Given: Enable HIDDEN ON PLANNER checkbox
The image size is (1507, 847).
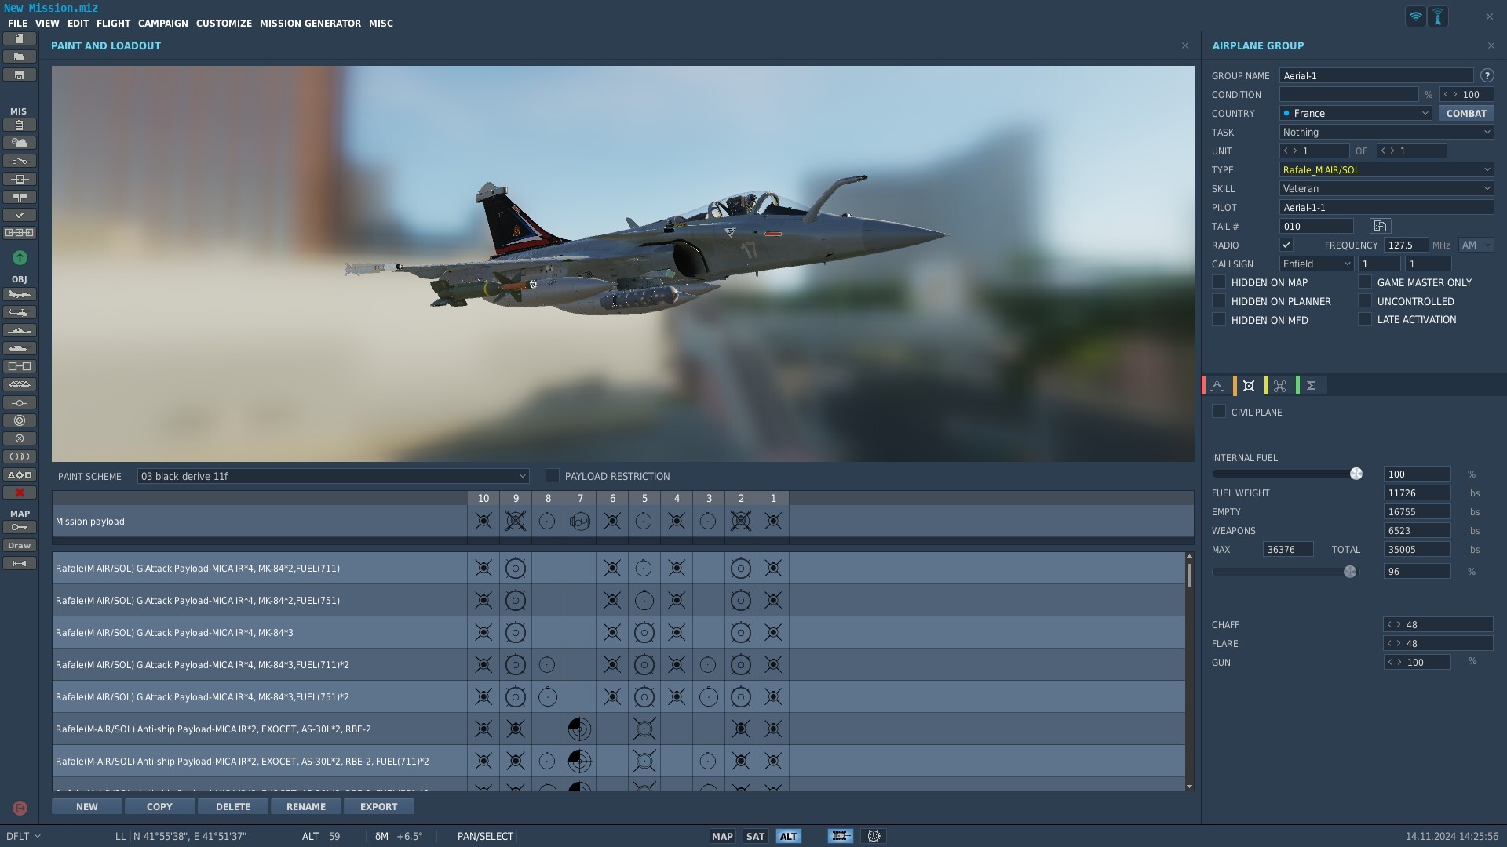Looking at the screenshot, I should tap(1219, 300).
